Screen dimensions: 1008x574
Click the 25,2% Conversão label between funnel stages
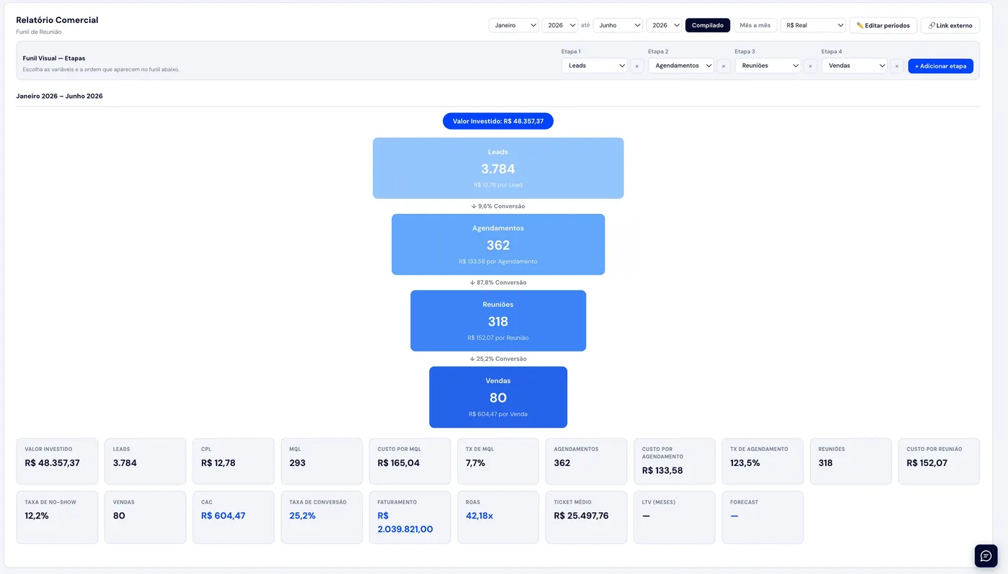coord(498,359)
